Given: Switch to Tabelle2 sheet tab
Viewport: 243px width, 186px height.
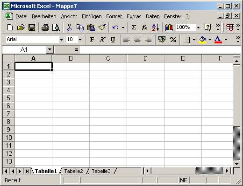Looking at the screenshot, I should tap(73, 171).
